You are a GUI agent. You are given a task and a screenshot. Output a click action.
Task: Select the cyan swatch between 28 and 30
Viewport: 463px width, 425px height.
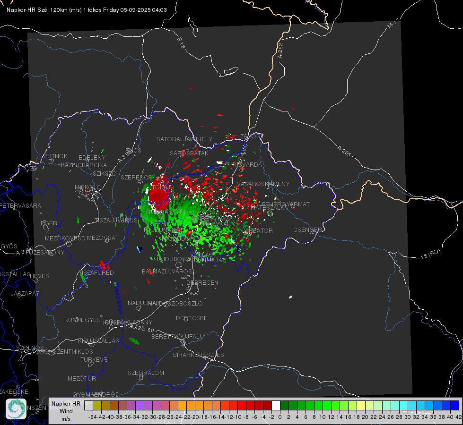tap(404, 406)
